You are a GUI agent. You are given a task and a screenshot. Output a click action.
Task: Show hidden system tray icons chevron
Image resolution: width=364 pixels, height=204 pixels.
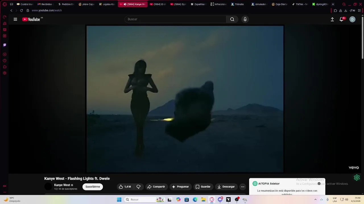click(315, 199)
